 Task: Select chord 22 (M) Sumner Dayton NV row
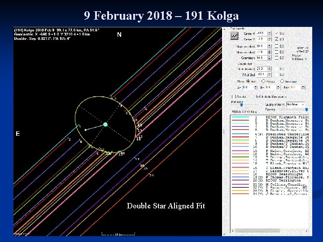pyautogui.click(x=270, y=188)
